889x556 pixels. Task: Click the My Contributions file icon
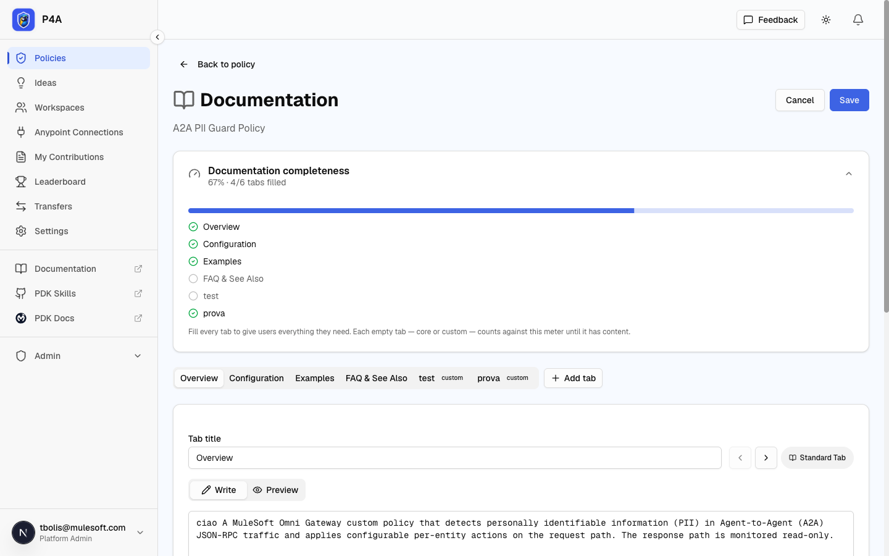point(21,157)
